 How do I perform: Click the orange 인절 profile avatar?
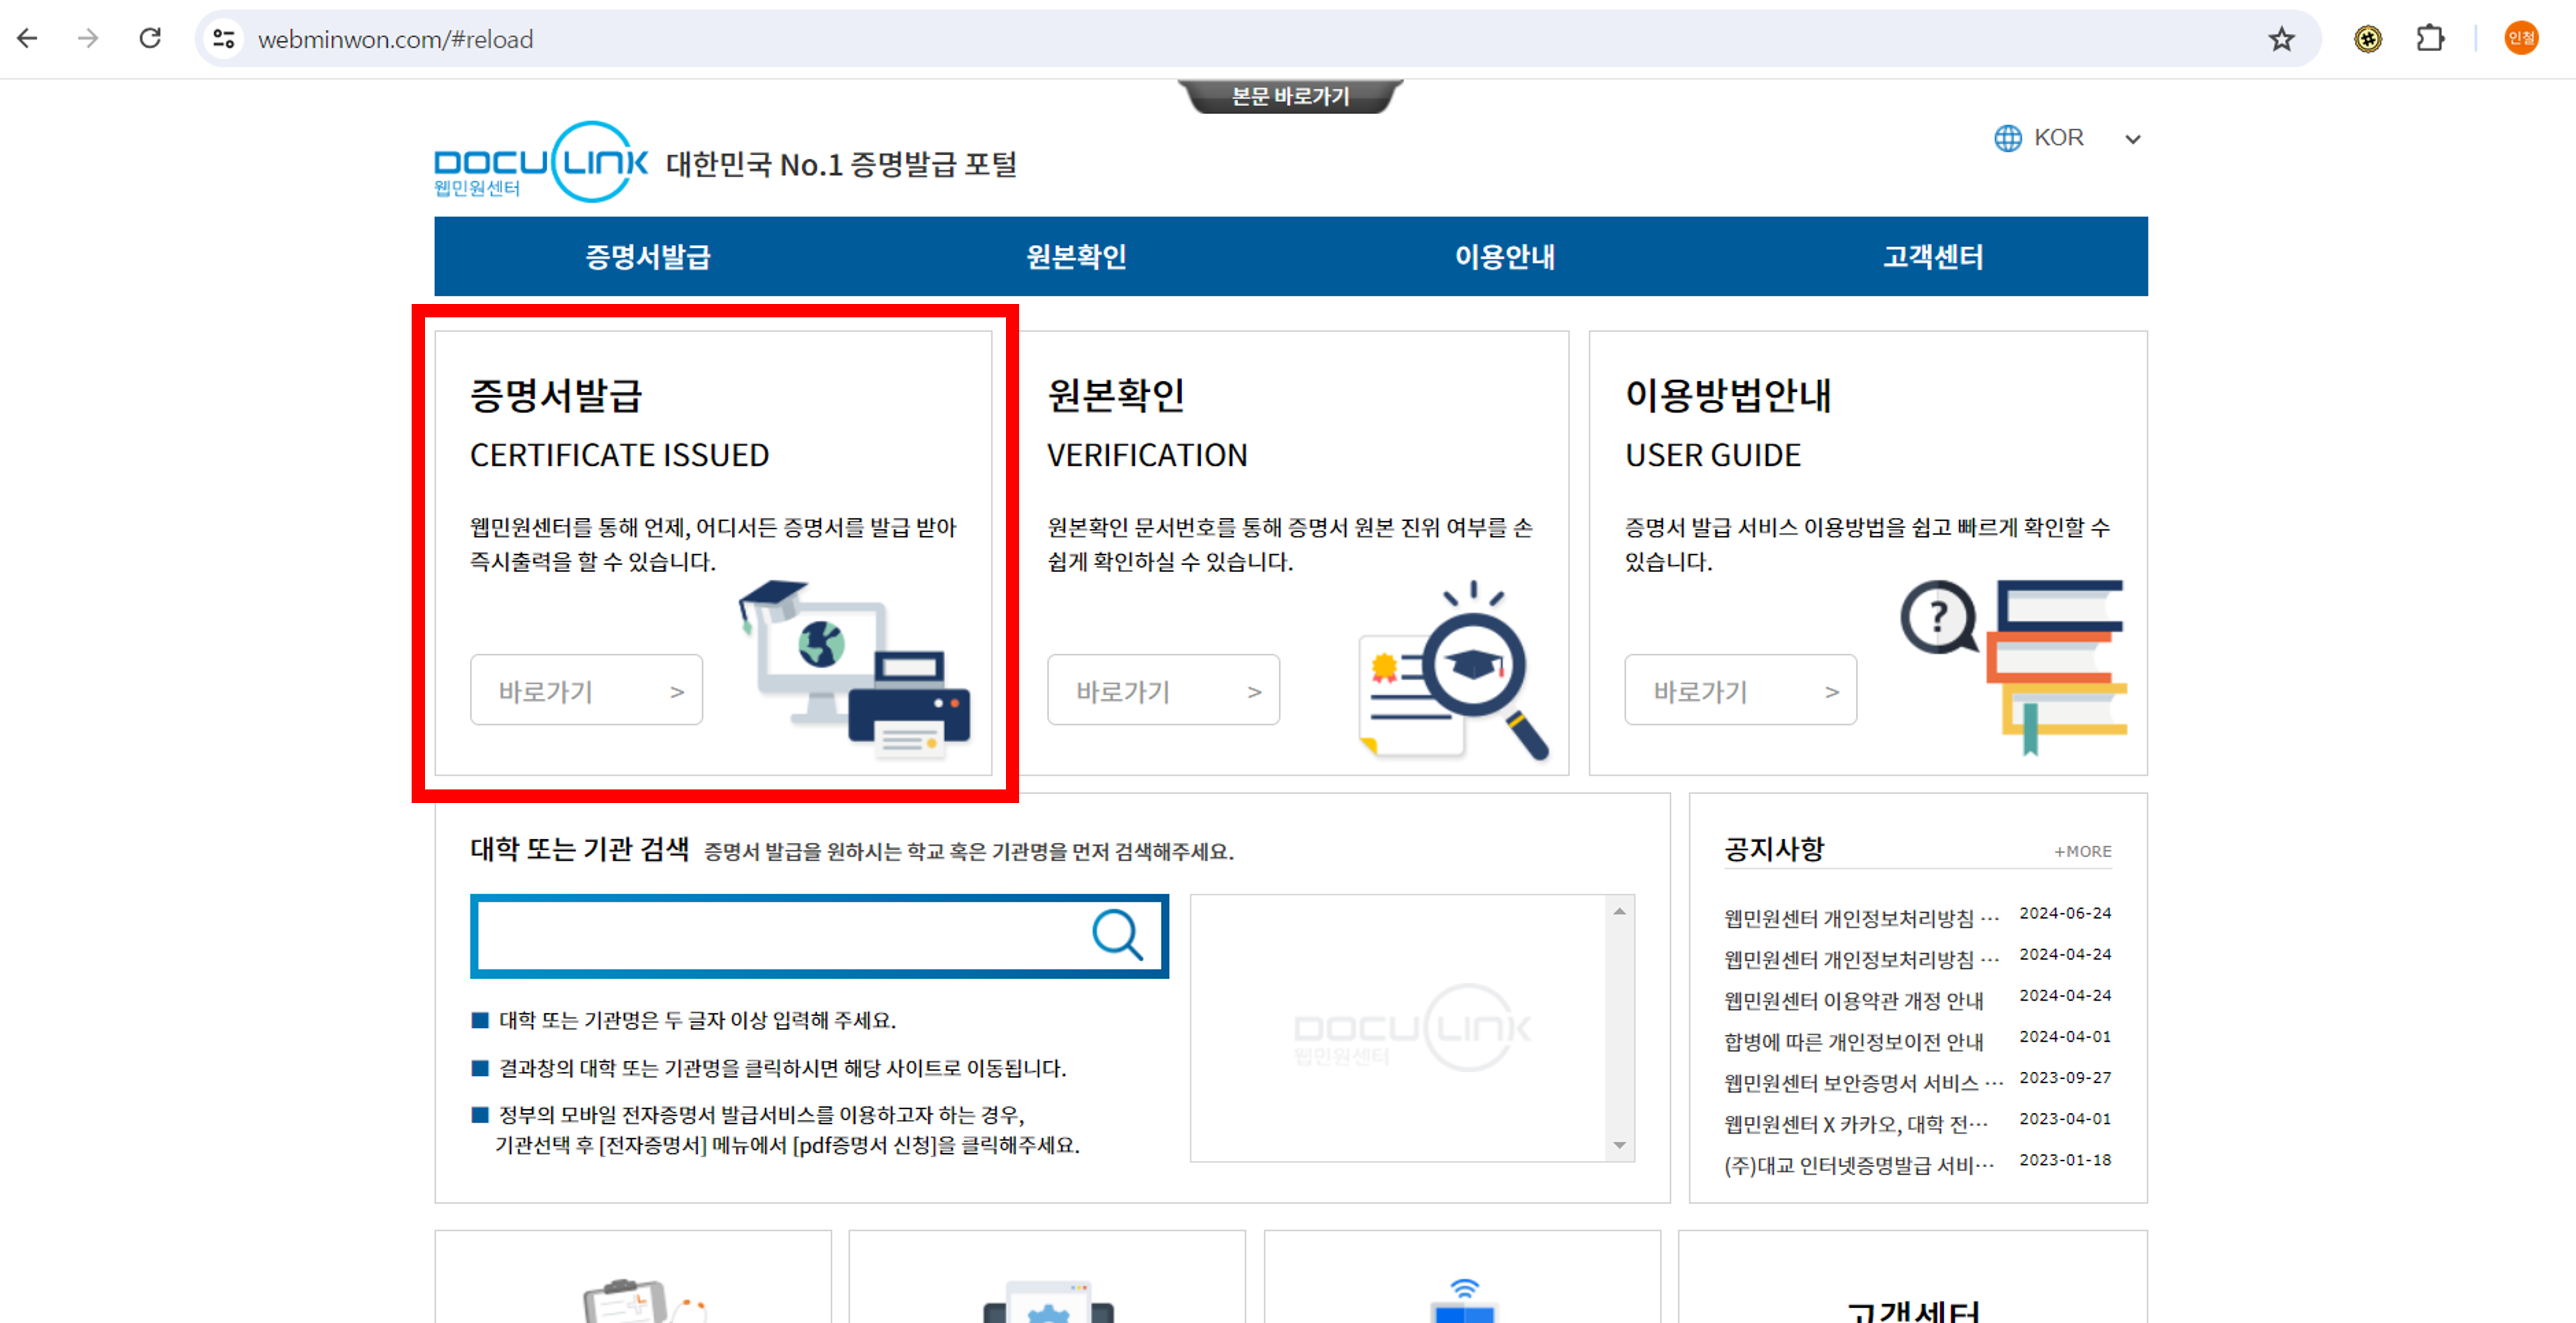tap(2521, 38)
